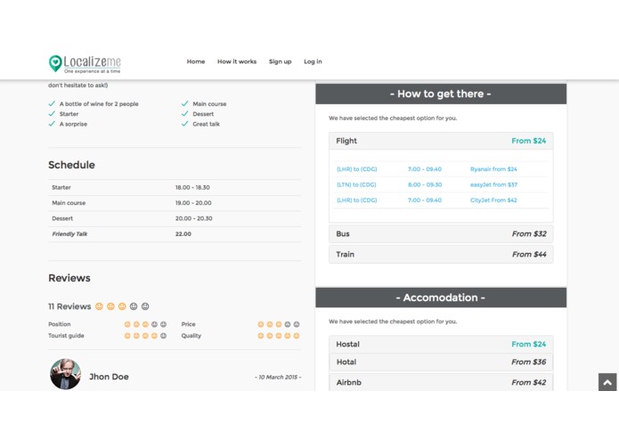This screenshot has height=440, width=619.
Task: Click the Friendly Talk schedule row
Action: [x=175, y=234]
